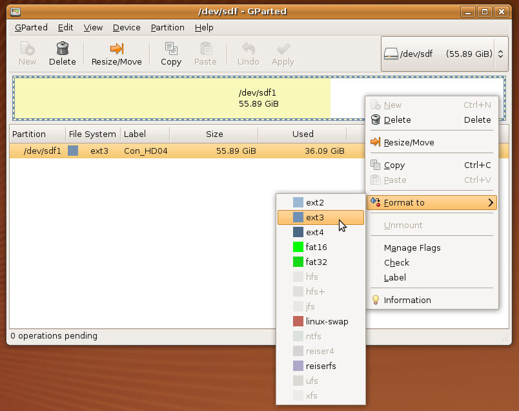Click the Copy toolbar icon
The image size is (519, 411).
(x=171, y=48)
